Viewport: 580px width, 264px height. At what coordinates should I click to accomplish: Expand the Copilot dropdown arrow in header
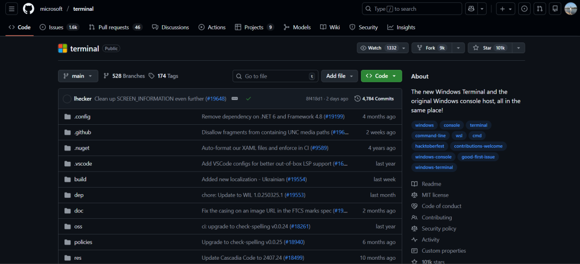point(482,9)
